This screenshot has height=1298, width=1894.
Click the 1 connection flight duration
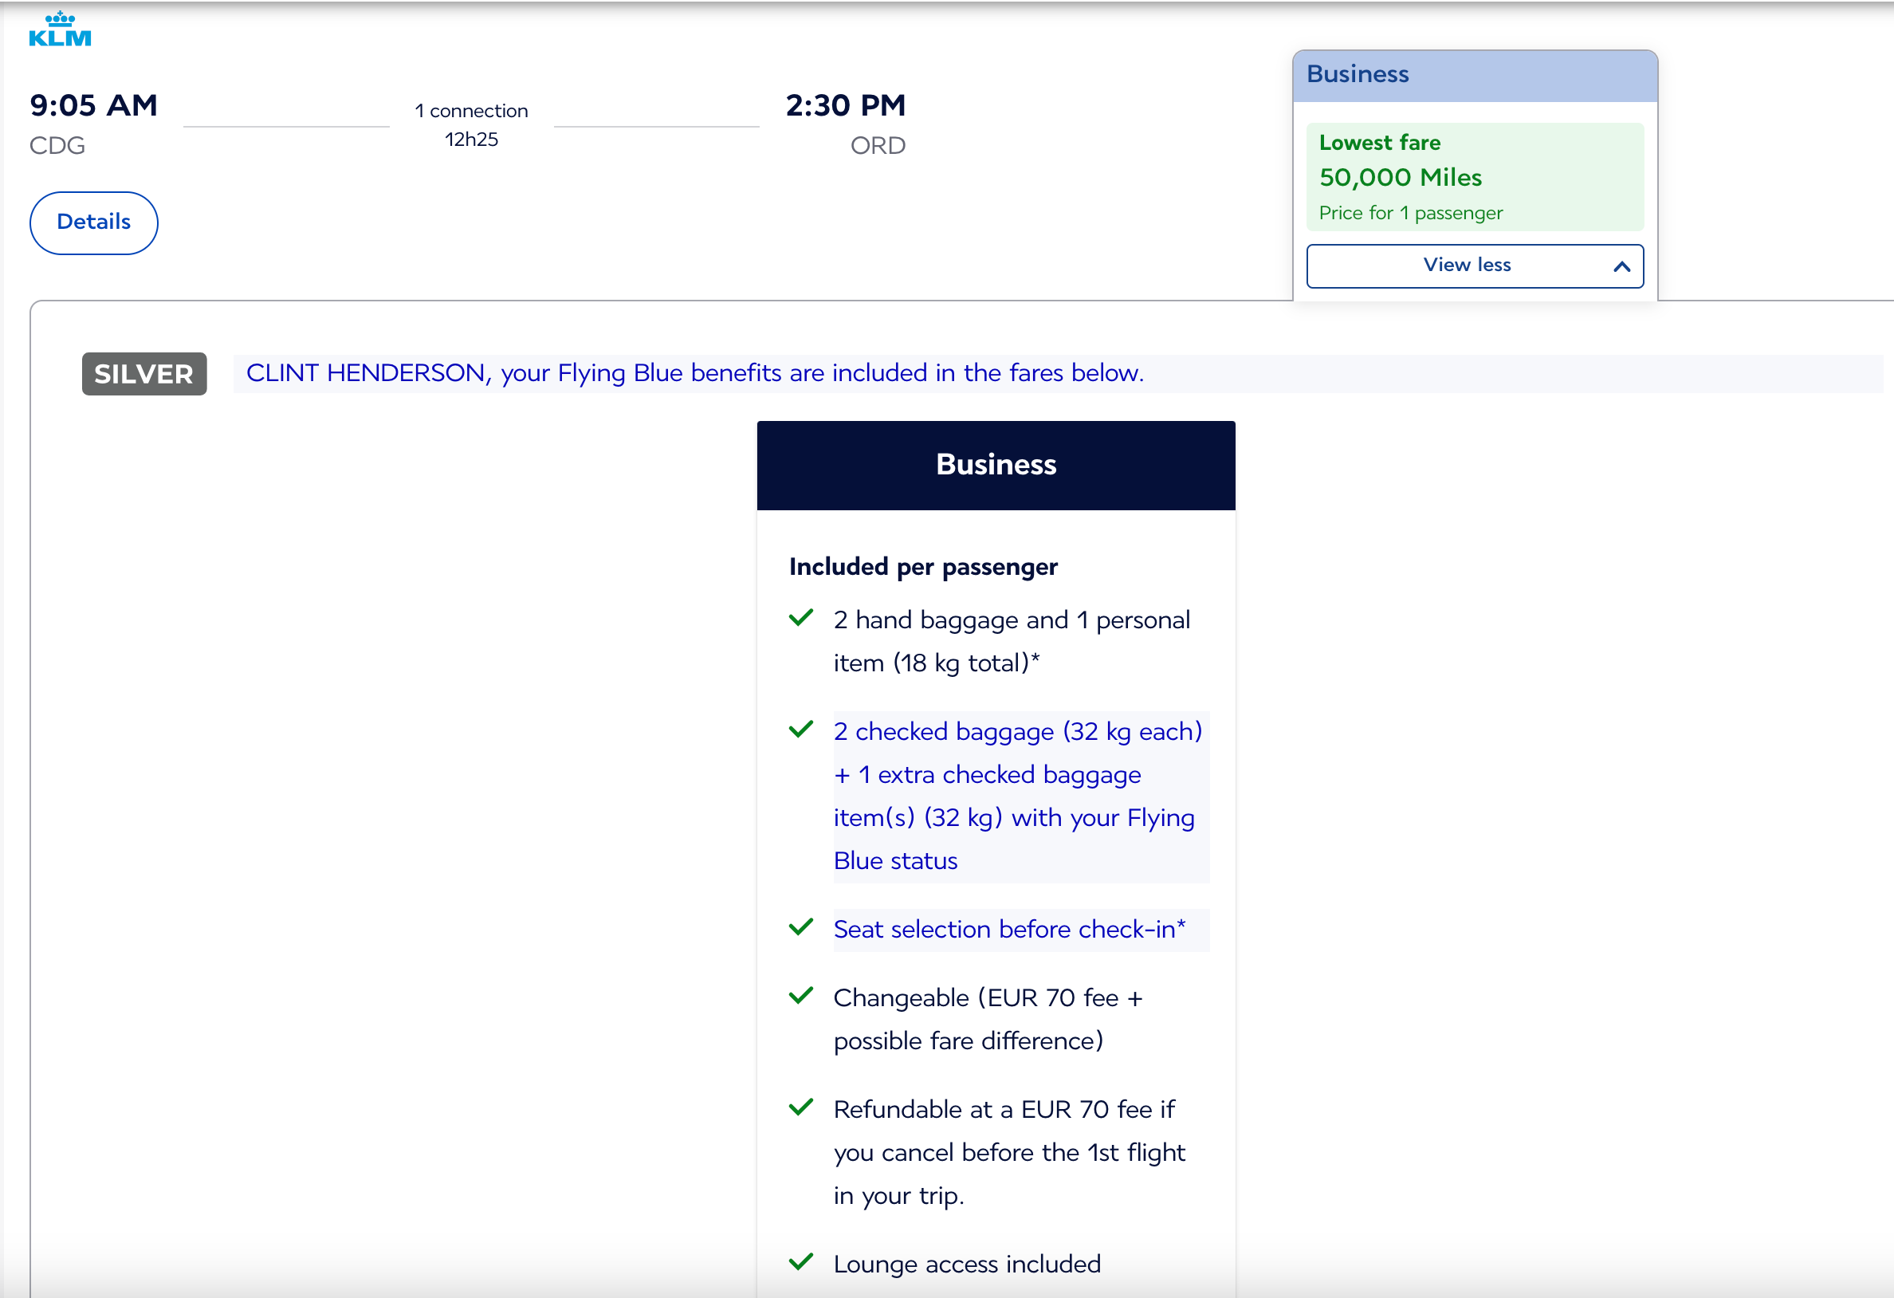471,123
